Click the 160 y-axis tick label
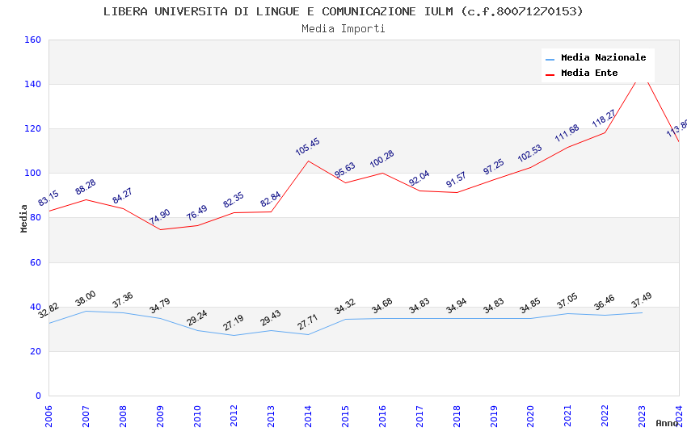 pyautogui.click(x=32, y=40)
